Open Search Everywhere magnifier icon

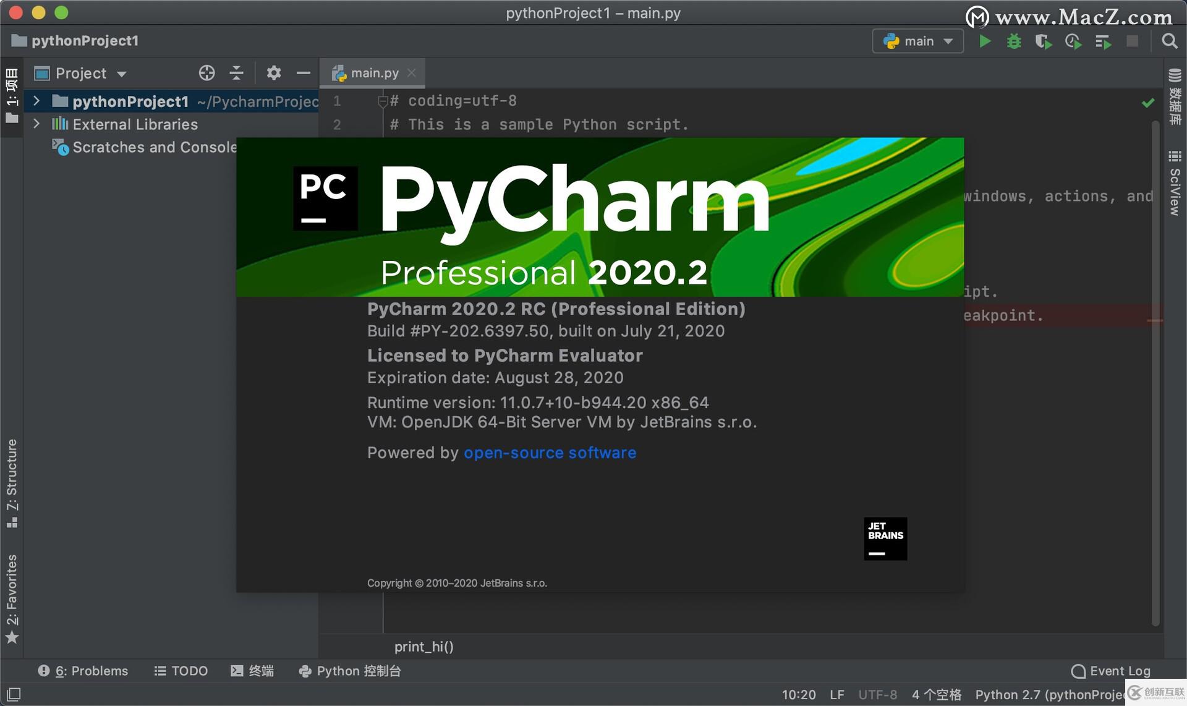[x=1169, y=41]
